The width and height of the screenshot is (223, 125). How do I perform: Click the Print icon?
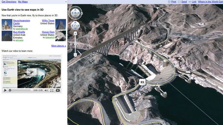tap(169, 2)
